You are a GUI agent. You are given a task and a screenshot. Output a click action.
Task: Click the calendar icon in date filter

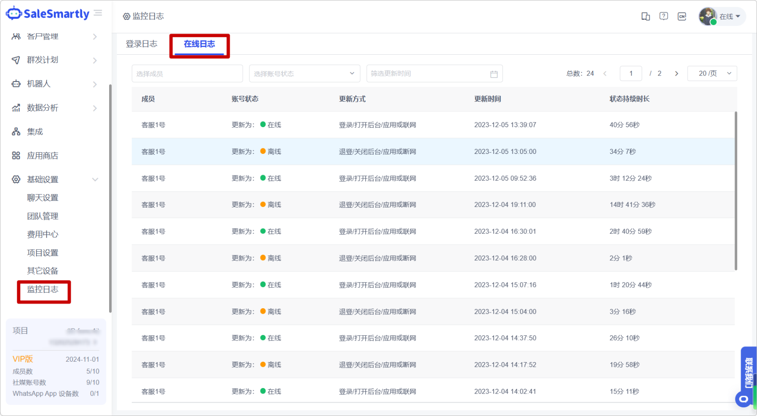point(494,74)
